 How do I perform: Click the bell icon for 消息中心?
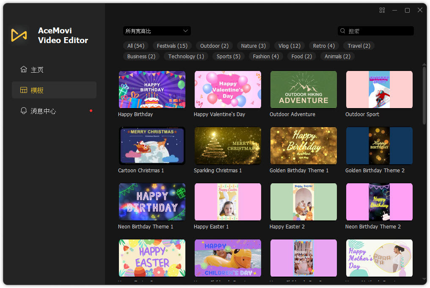point(24,111)
